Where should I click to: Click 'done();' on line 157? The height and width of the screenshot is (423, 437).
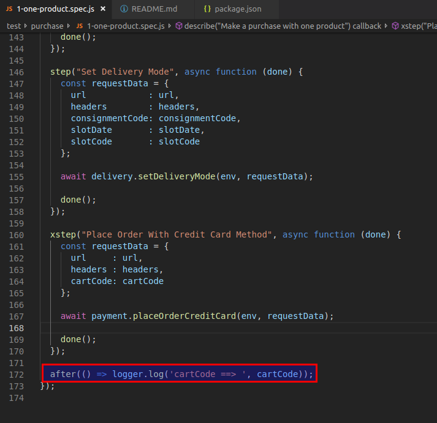click(x=78, y=200)
